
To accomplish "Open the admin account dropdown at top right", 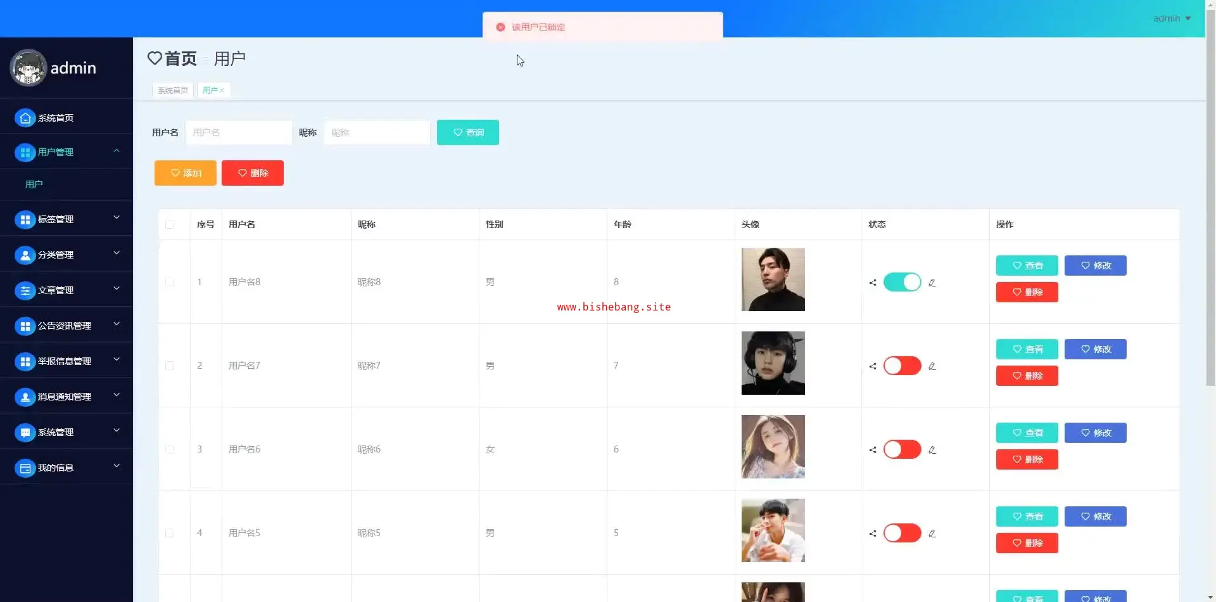I will (x=1172, y=18).
